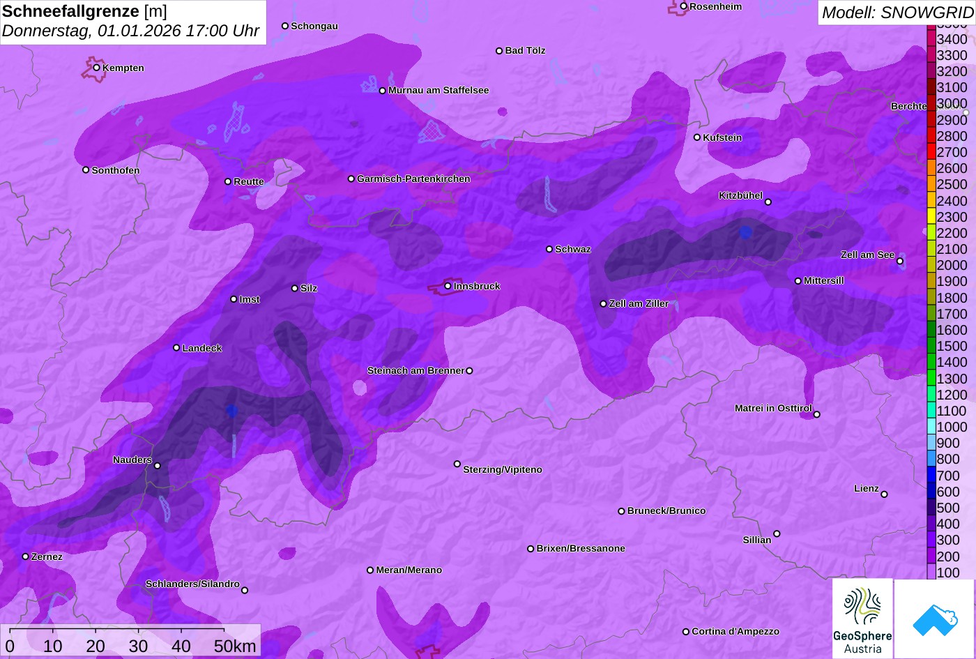Image resolution: width=976 pixels, height=659 pixels.
Task: Click the Schlanders/Silandro location marker
Action: 245,591
